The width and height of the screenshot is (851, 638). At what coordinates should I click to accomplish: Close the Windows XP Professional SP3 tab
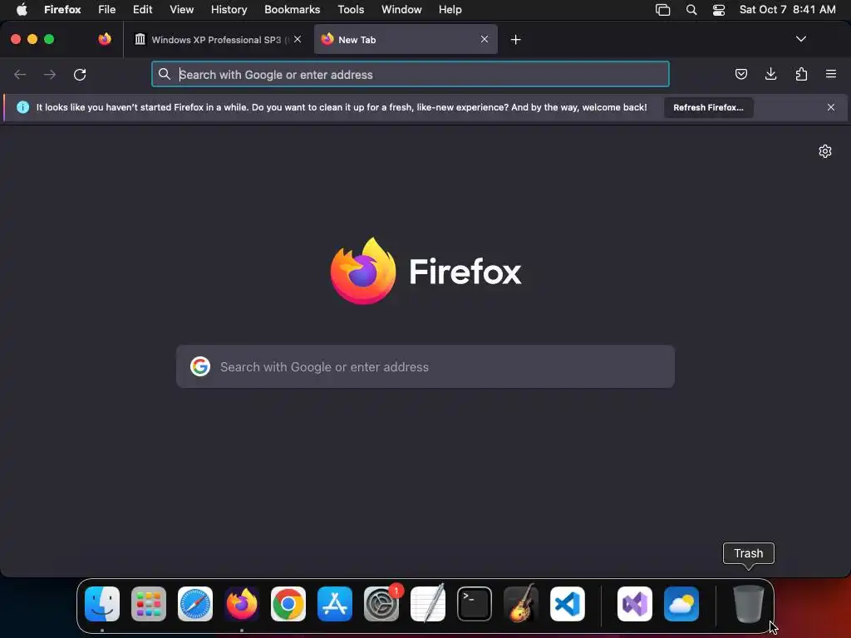point(298,39)
